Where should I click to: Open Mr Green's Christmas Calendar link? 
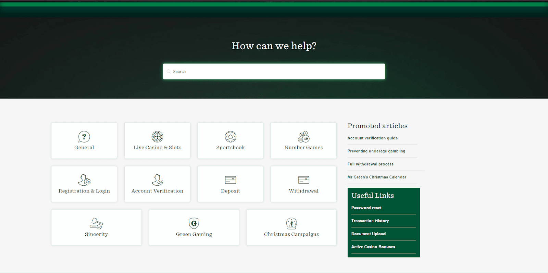377,177
